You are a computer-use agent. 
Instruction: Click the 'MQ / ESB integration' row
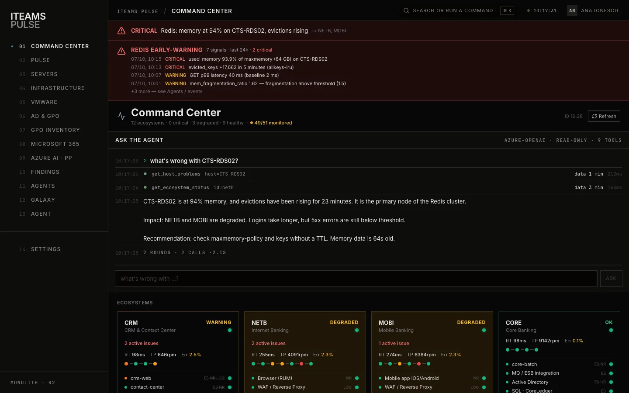[x=559, y=373]
